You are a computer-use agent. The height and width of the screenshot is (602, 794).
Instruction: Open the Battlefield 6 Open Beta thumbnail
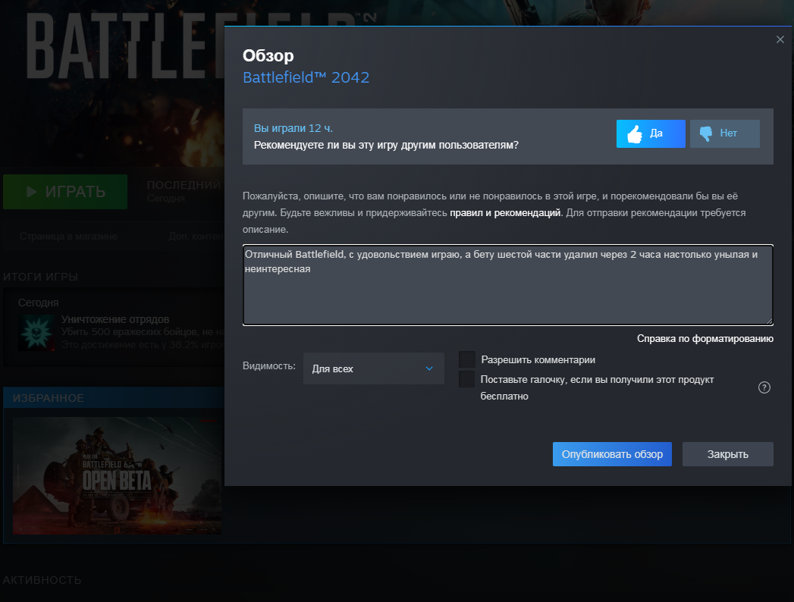pos(117,475)
